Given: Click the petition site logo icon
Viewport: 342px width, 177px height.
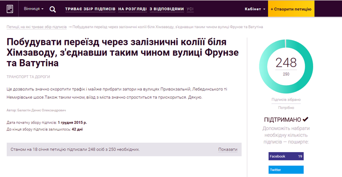Looking at the screenshot, I should pyautogui.click(x=10, y=9).
